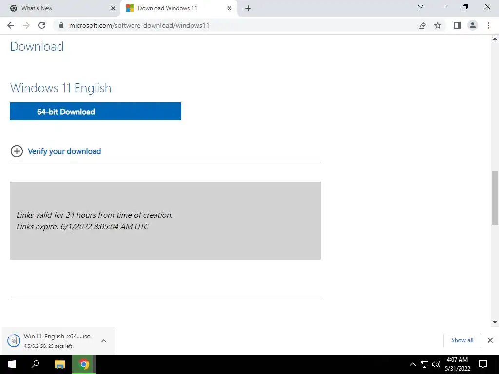The width and height of the screenshot is (499, 374).
Task: View site information via lock icon
Action: click(61, 25)
